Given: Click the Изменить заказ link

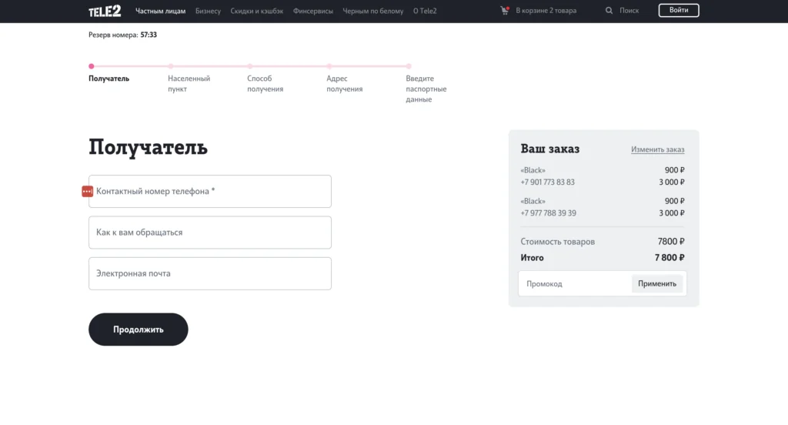Looking at the screenshot, I should 657,149.
